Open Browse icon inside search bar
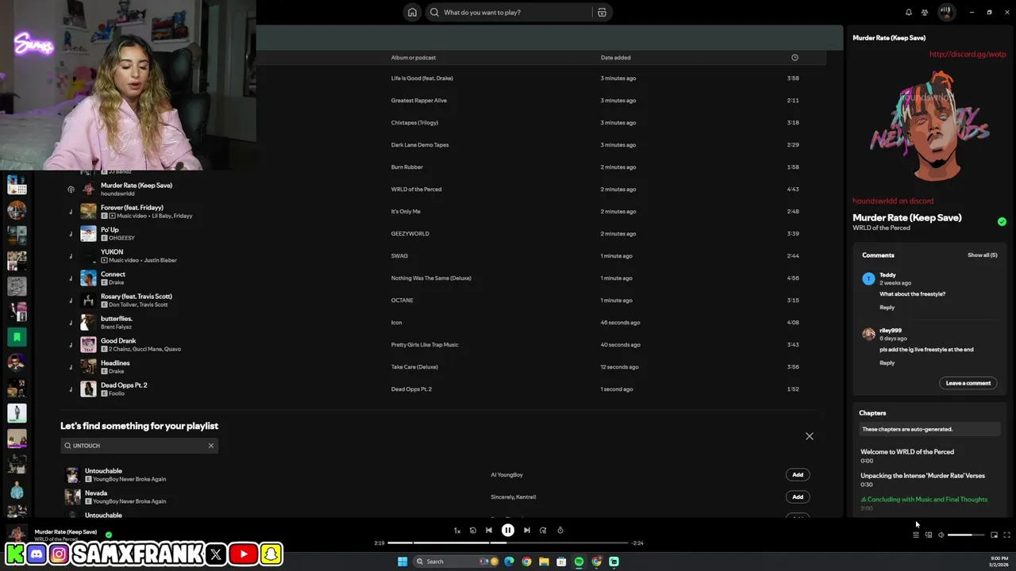 coord(602,12)
